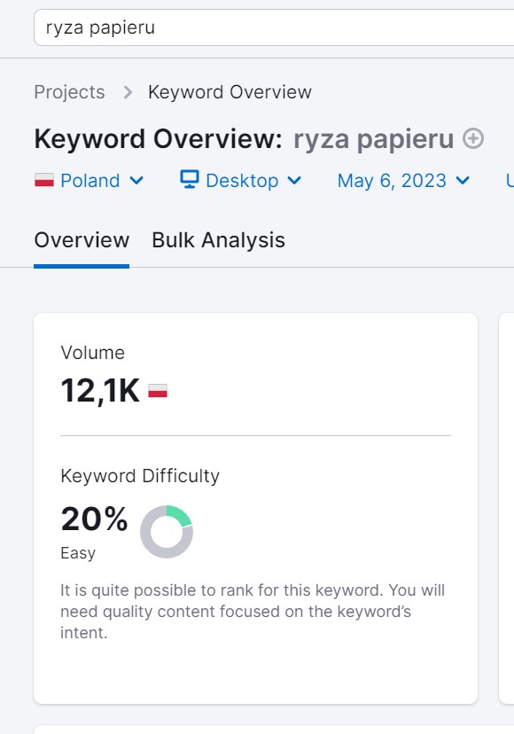
Task: Select the 20% difficulty score
Action: 94,519
